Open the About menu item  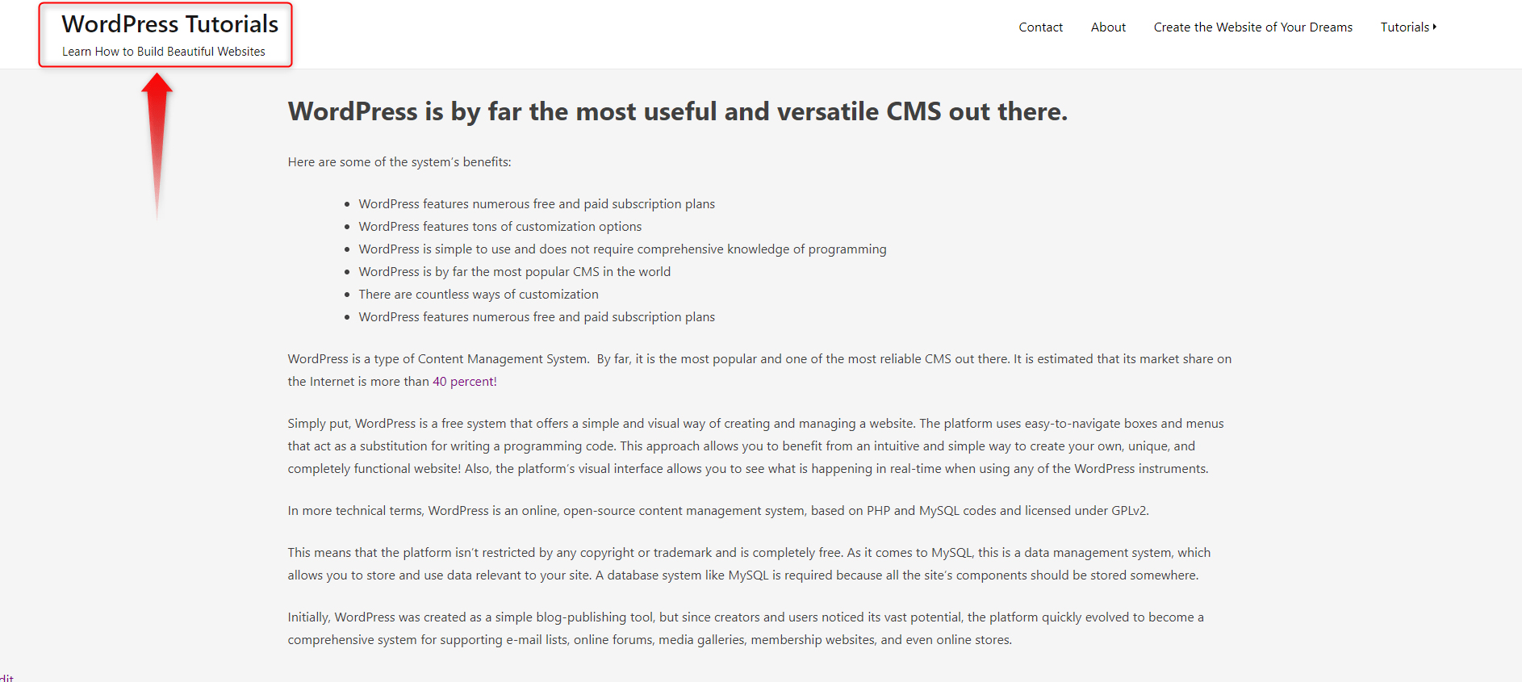click(x=1108, y=27)
